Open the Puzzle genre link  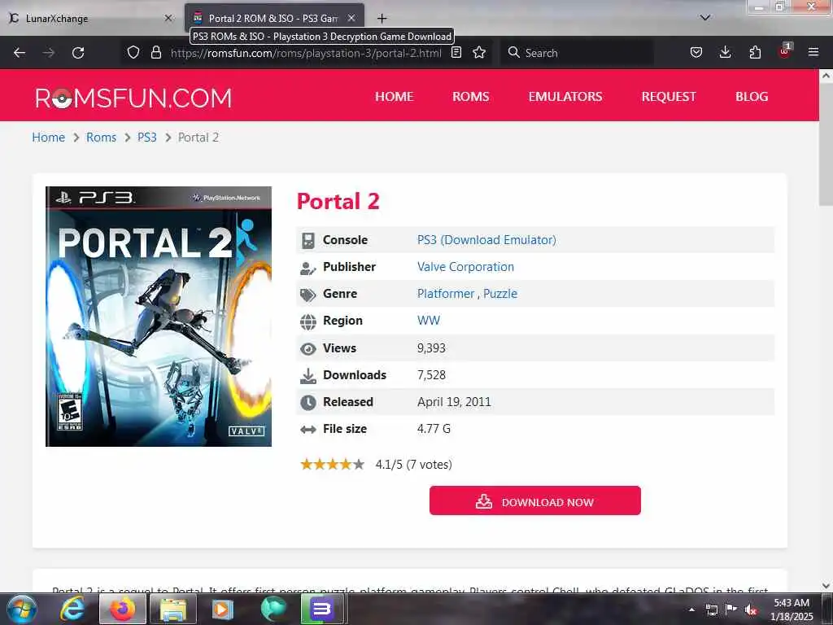click(500, 294)
